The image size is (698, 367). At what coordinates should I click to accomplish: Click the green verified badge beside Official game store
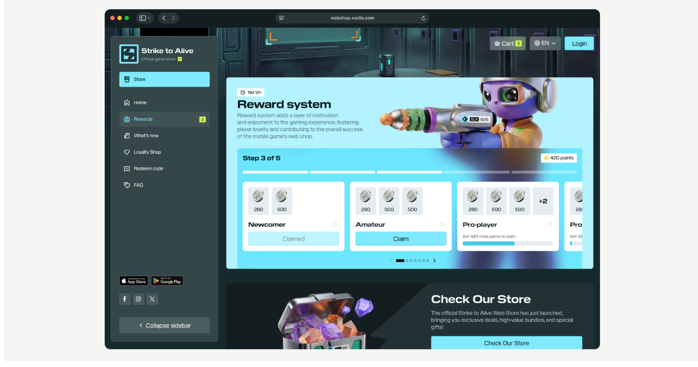point(180,59)
